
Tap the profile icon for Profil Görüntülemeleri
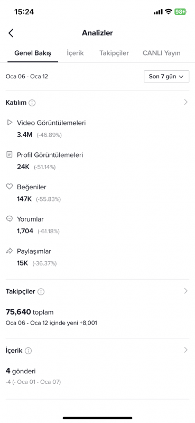coord(10,154)
